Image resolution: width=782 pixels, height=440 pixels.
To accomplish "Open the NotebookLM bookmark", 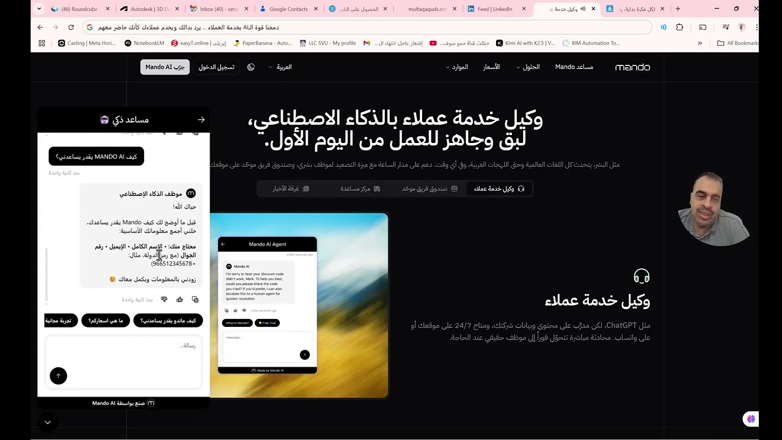I will (144, 43).
